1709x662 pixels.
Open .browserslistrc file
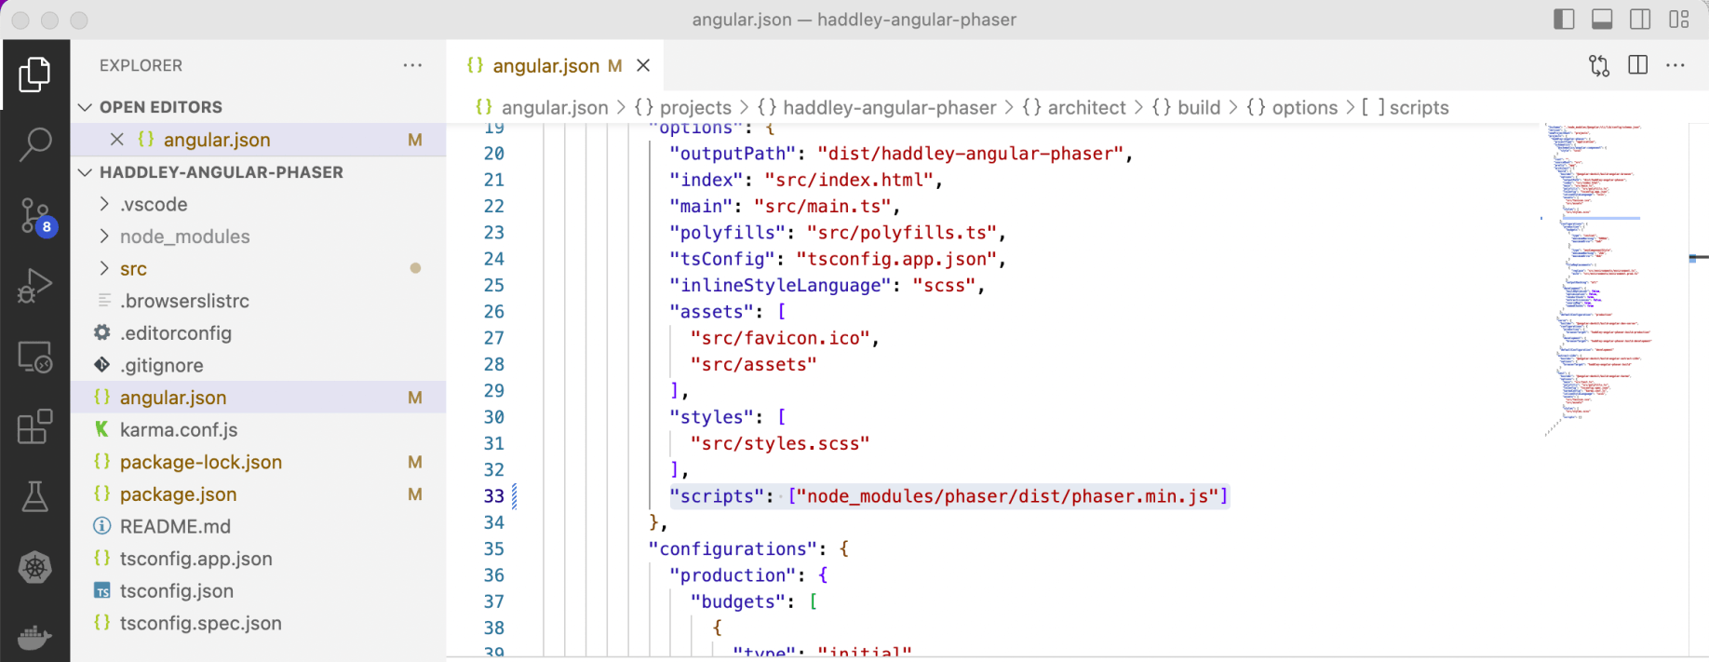[x=259, y=301]
